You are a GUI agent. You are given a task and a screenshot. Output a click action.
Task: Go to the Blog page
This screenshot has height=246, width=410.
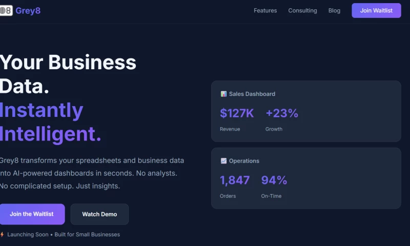tap(334, 10)
